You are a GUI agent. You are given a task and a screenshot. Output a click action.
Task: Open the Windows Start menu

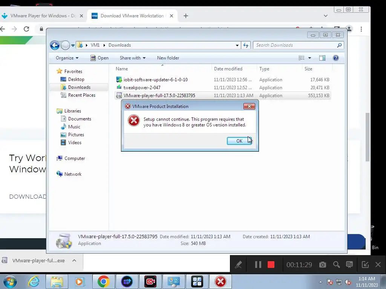pyautogui.click(x=10, y=281)
